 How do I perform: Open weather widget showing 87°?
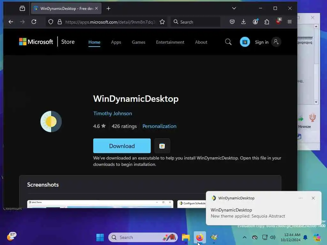12,236
